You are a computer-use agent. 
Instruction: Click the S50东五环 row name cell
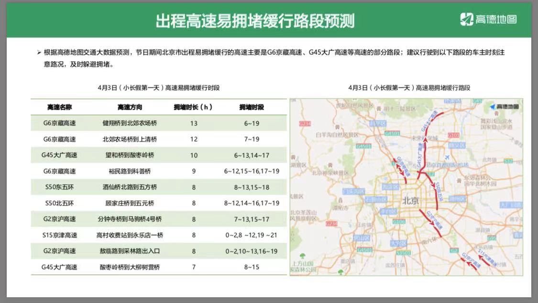click(59, 187)
